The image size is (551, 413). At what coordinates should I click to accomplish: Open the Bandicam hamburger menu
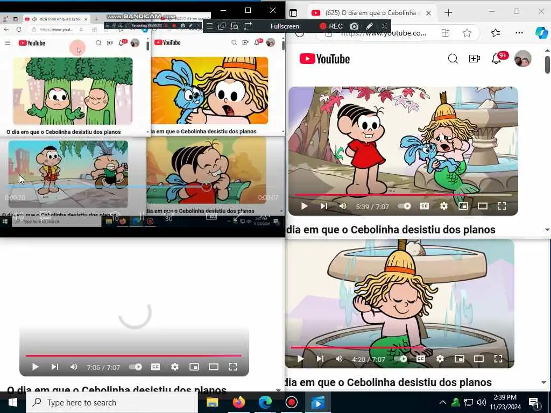point(209,26)
